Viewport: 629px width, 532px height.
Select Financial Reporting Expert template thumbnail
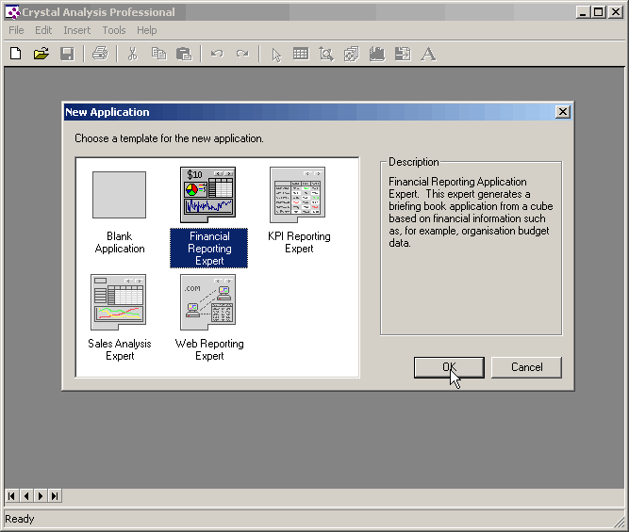(207, 195)
